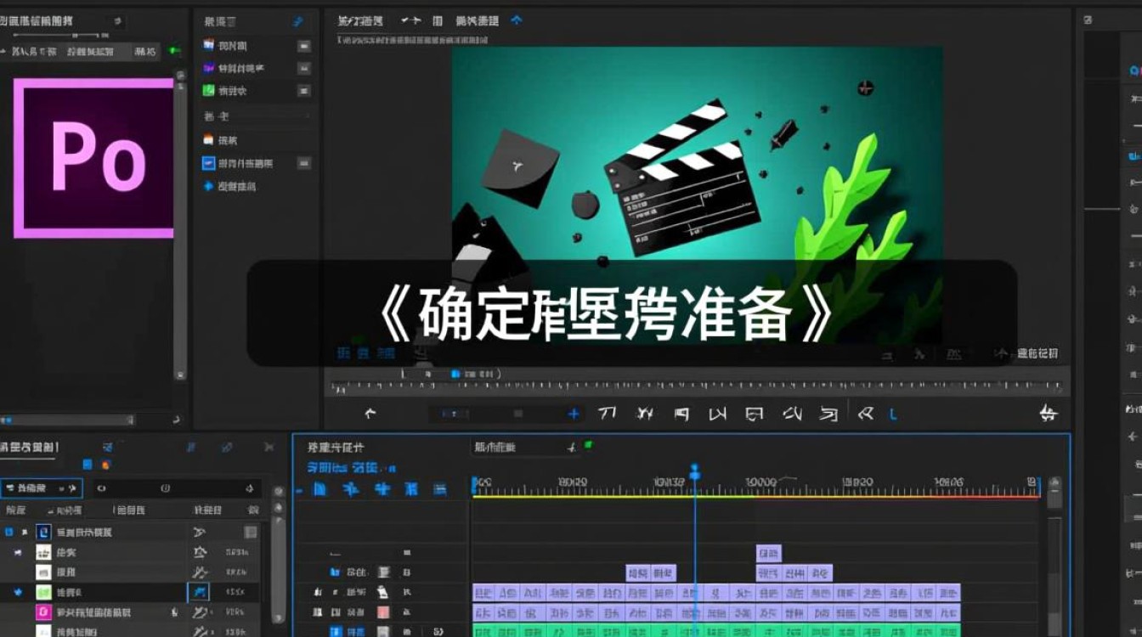Select the pink Po logo thumbnail
Image resolution: width=1142 pixels, height=637 pixels.
click(93, 158)
